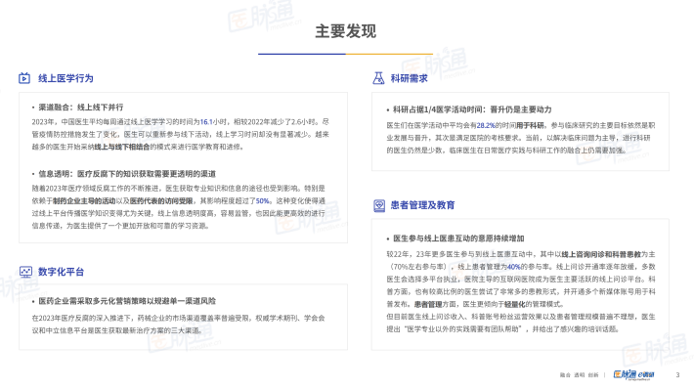Viewport: 694px width, 390px height.
Task: Click the blue-yellow divider under title
Action: (x=346, y=54)
